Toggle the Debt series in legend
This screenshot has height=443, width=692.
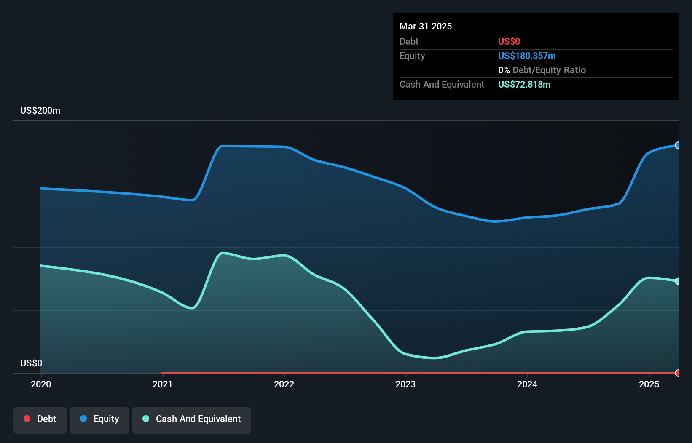click(40, 420)
